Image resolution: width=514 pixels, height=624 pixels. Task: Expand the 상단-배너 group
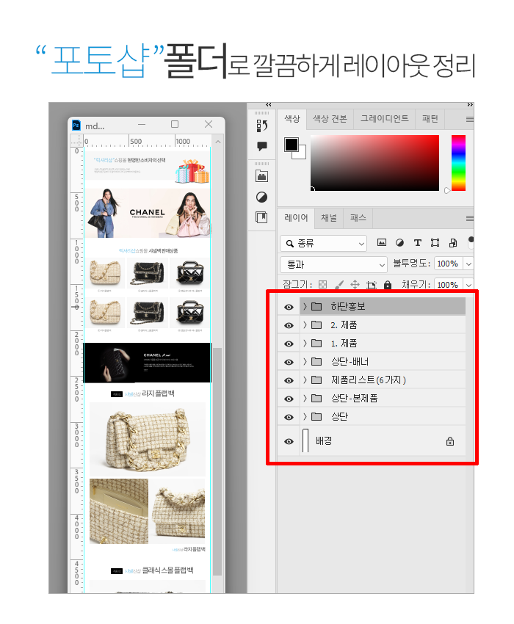[305, 361]
